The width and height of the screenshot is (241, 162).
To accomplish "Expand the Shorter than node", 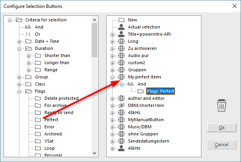I will (29, 56).
